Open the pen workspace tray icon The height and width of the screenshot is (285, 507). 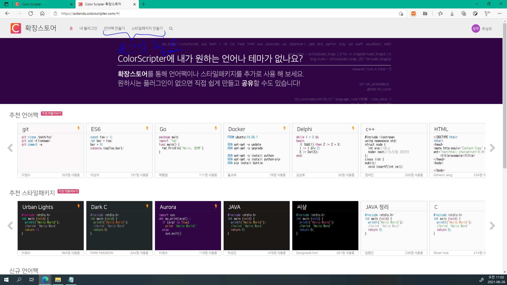click(x=481, y=280)
